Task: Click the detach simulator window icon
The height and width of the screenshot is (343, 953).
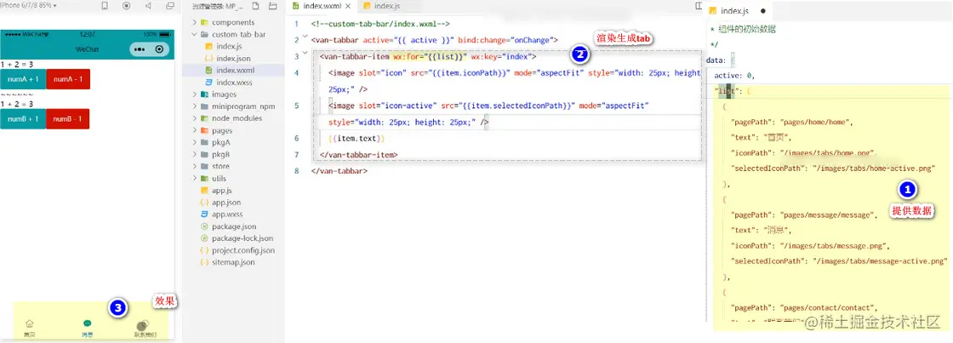Action: coord(169,6)
